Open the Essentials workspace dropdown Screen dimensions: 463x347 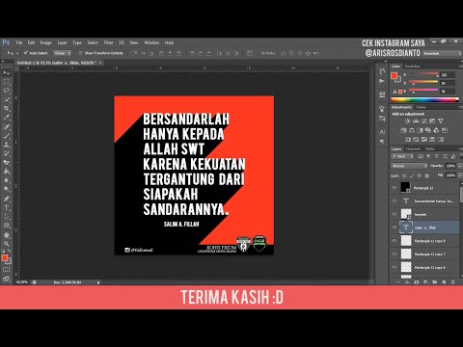pyautogui.click(x=442, y=53)
